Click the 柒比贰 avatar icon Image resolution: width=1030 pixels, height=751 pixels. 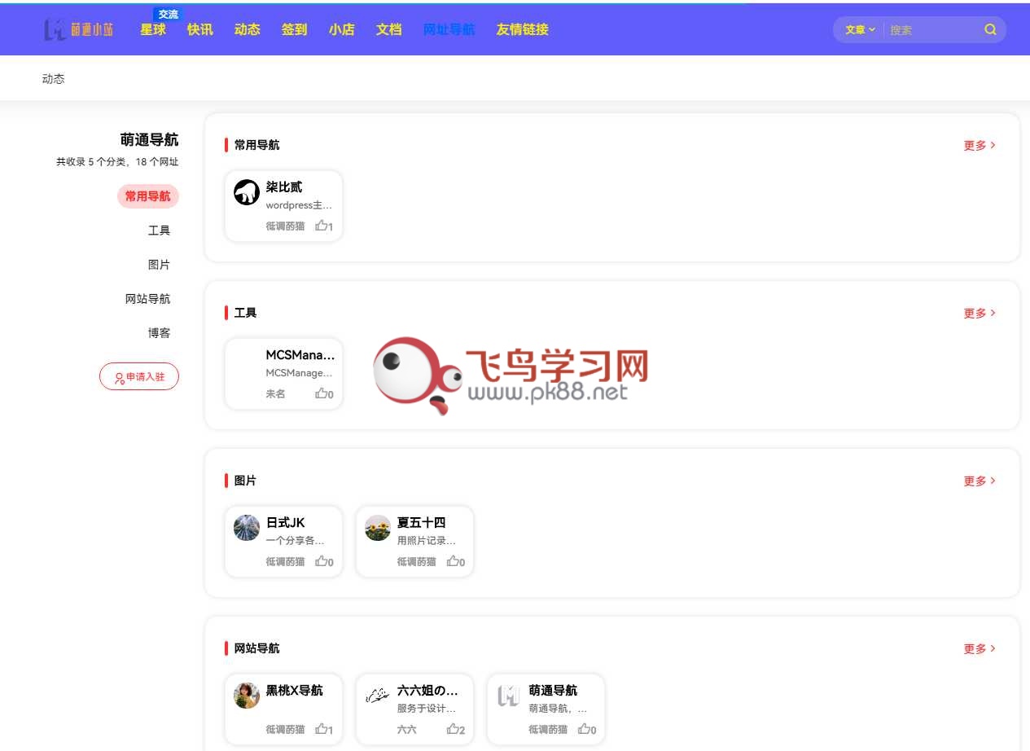[247, 193]
